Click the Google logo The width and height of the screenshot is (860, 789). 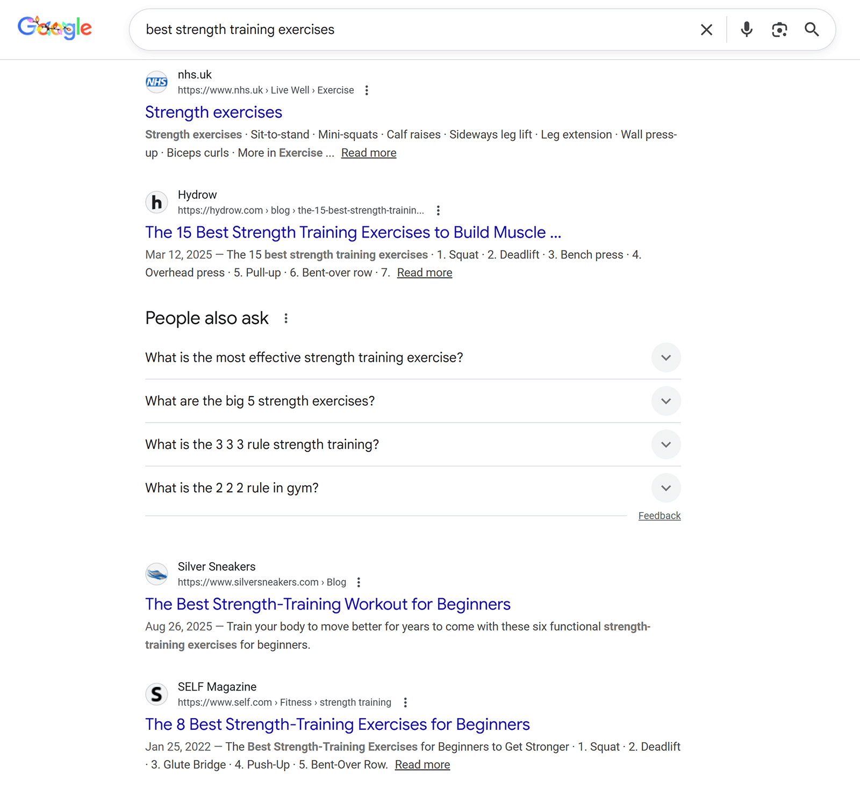(54, 28)
